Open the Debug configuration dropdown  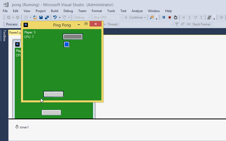click(82, 17)
